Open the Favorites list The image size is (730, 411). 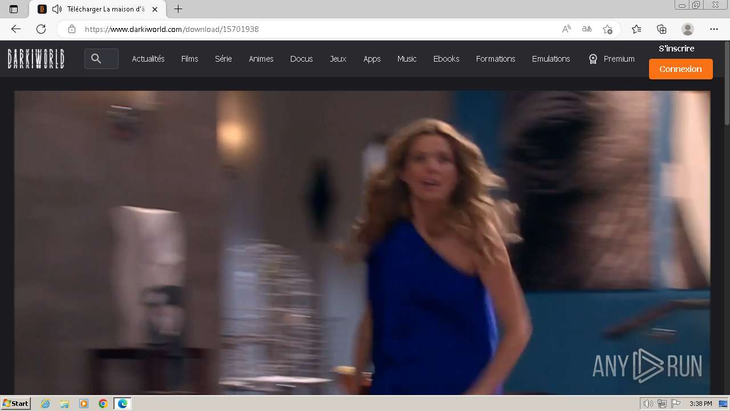(x=636, y=29)
